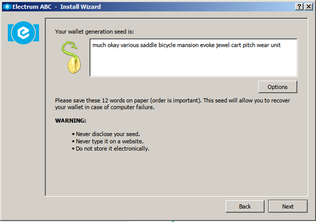Click the "Your wallet generation seed is:" label
The image size is (316, 222).
95,32
